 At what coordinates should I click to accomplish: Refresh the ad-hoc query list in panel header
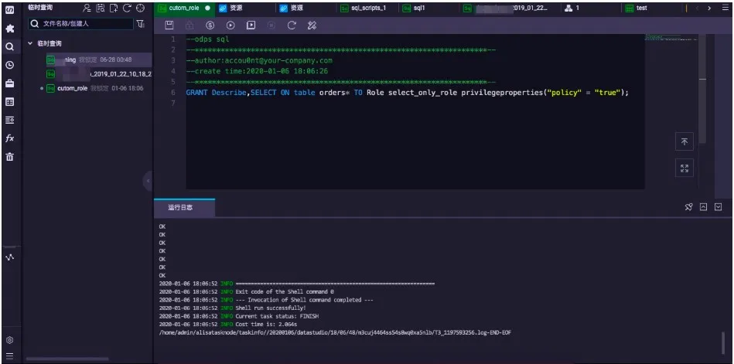coord(127,8)
